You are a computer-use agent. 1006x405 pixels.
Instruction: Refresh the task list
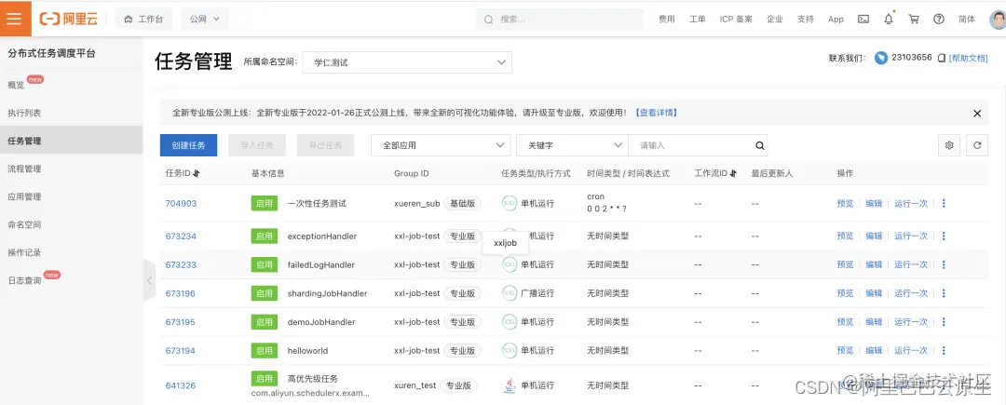click(x=976, y=145)
